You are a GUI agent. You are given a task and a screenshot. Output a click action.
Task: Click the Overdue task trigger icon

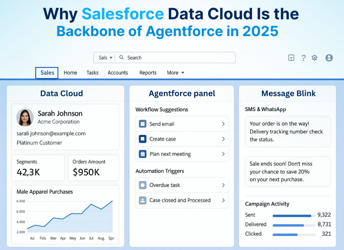pyautogui.click(x=143, y=185)
